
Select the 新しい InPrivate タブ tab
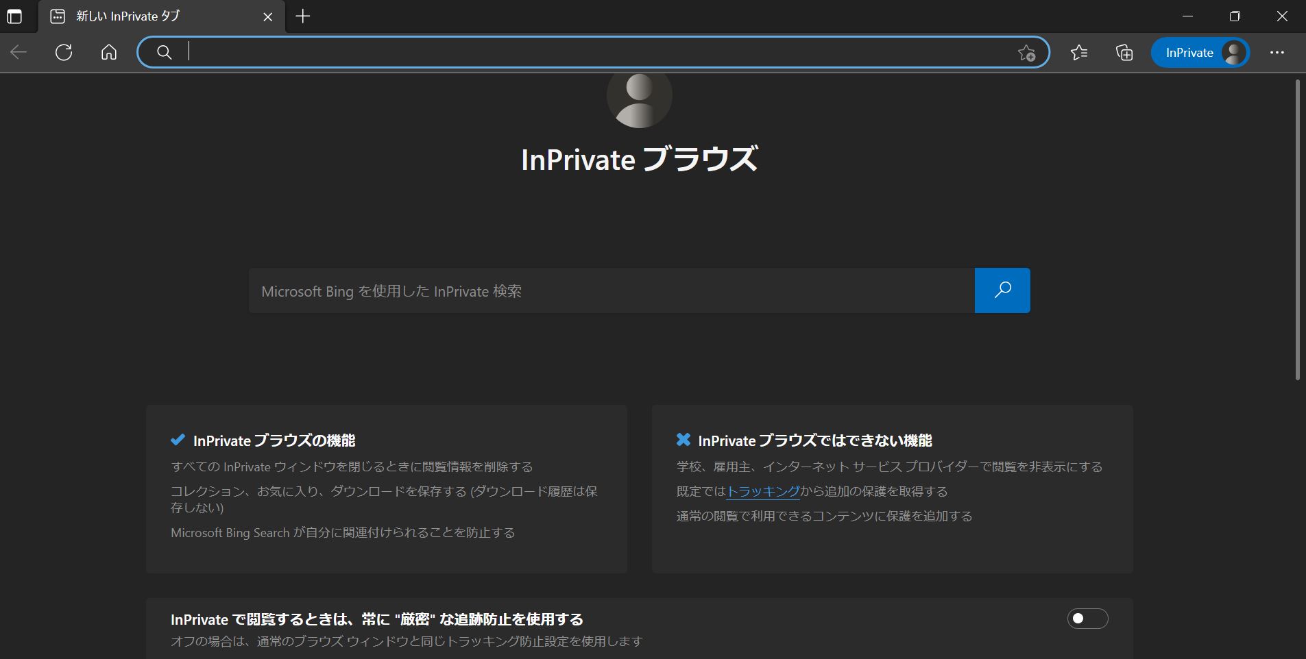pyautogui.click(x=162, y=16)
